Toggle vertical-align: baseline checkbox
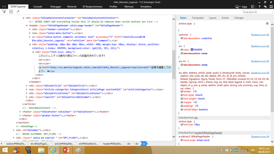274x154 pixels. click(182, 109)
